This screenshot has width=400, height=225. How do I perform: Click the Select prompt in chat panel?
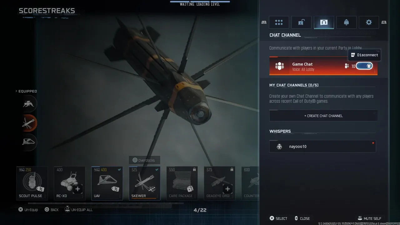coord(278,218)
